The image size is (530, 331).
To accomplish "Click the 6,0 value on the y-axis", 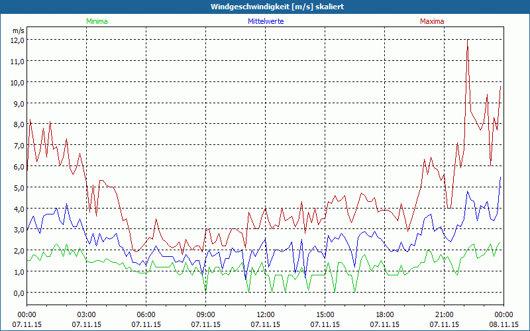I will (17, 166).
